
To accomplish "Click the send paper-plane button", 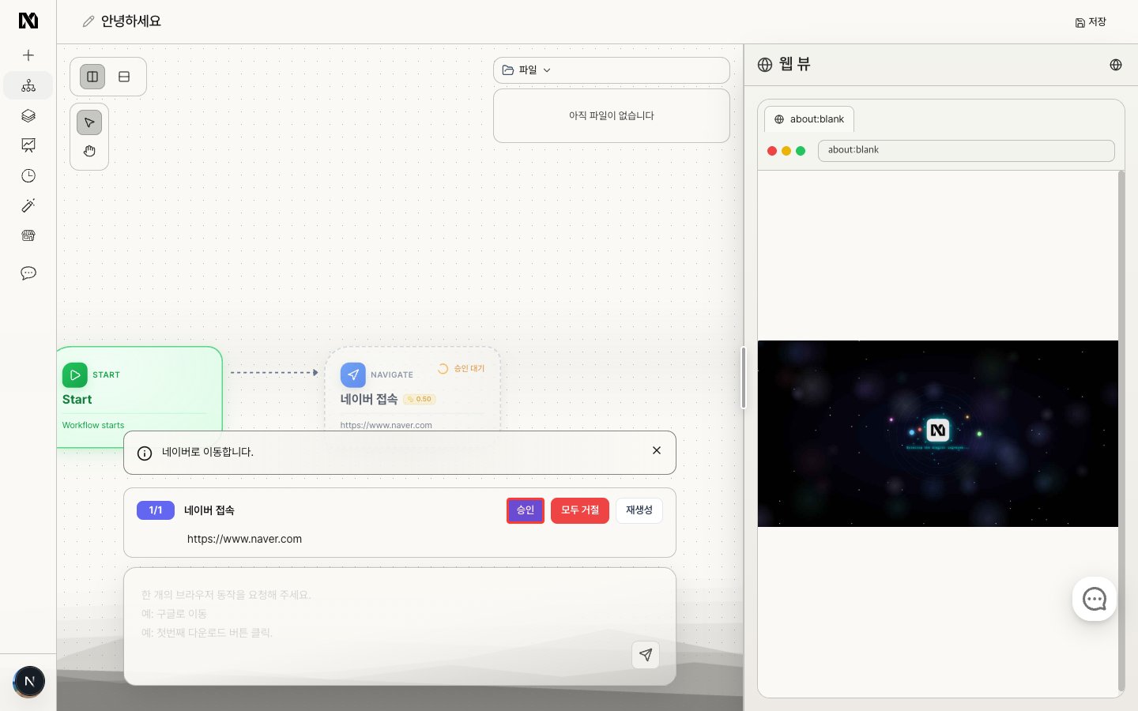I will [646, 655].
